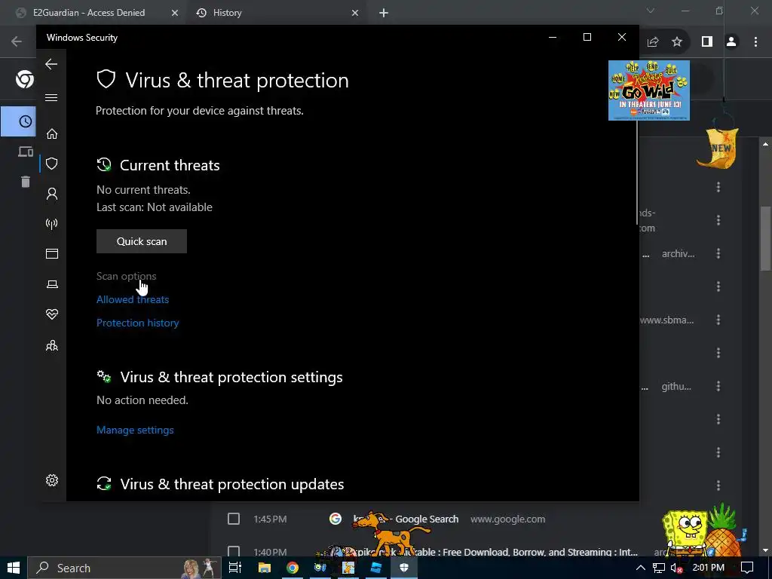Open Scan options
The width and height of the screenshot is (772, 579).
126,276
